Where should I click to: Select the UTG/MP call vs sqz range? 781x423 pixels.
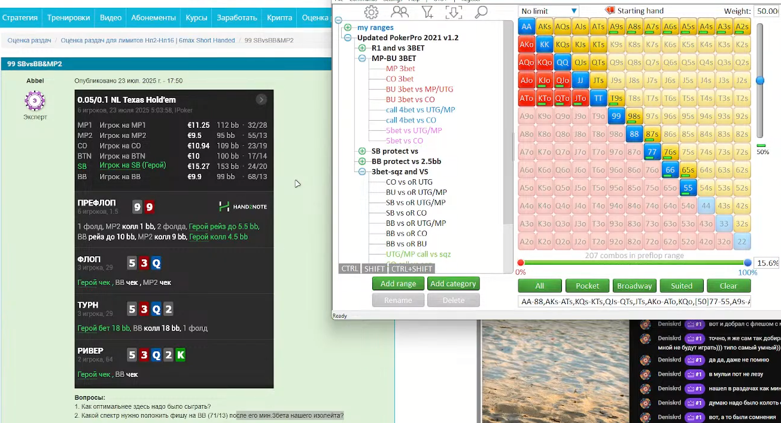(x=418, y=254)
